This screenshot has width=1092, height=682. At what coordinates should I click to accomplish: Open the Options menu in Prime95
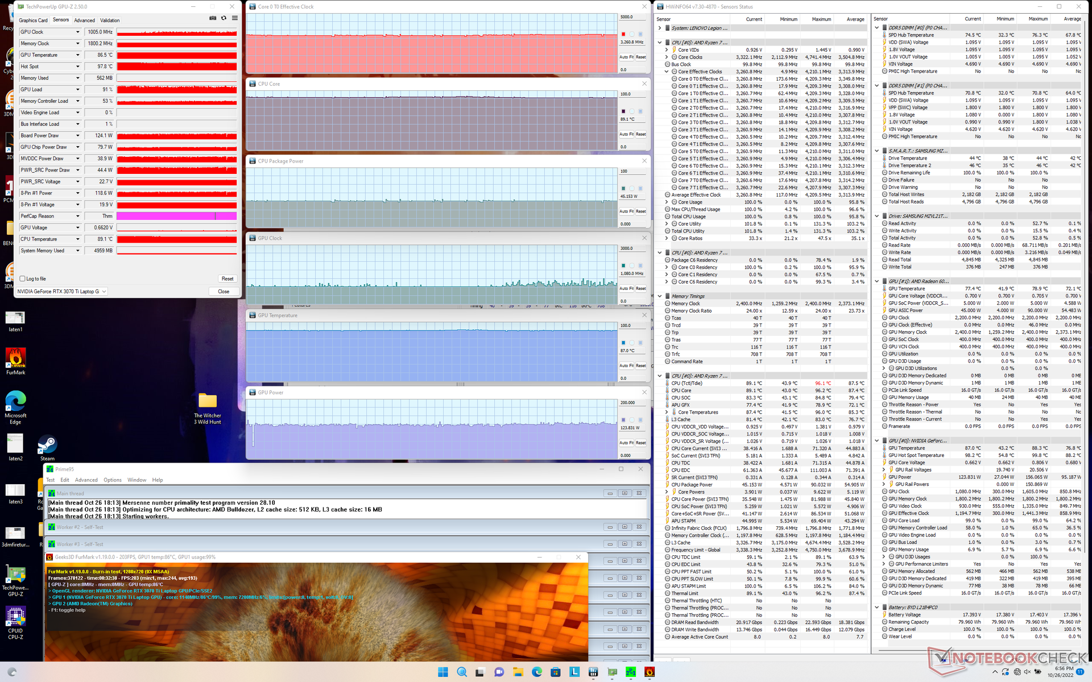coord(113,480)
